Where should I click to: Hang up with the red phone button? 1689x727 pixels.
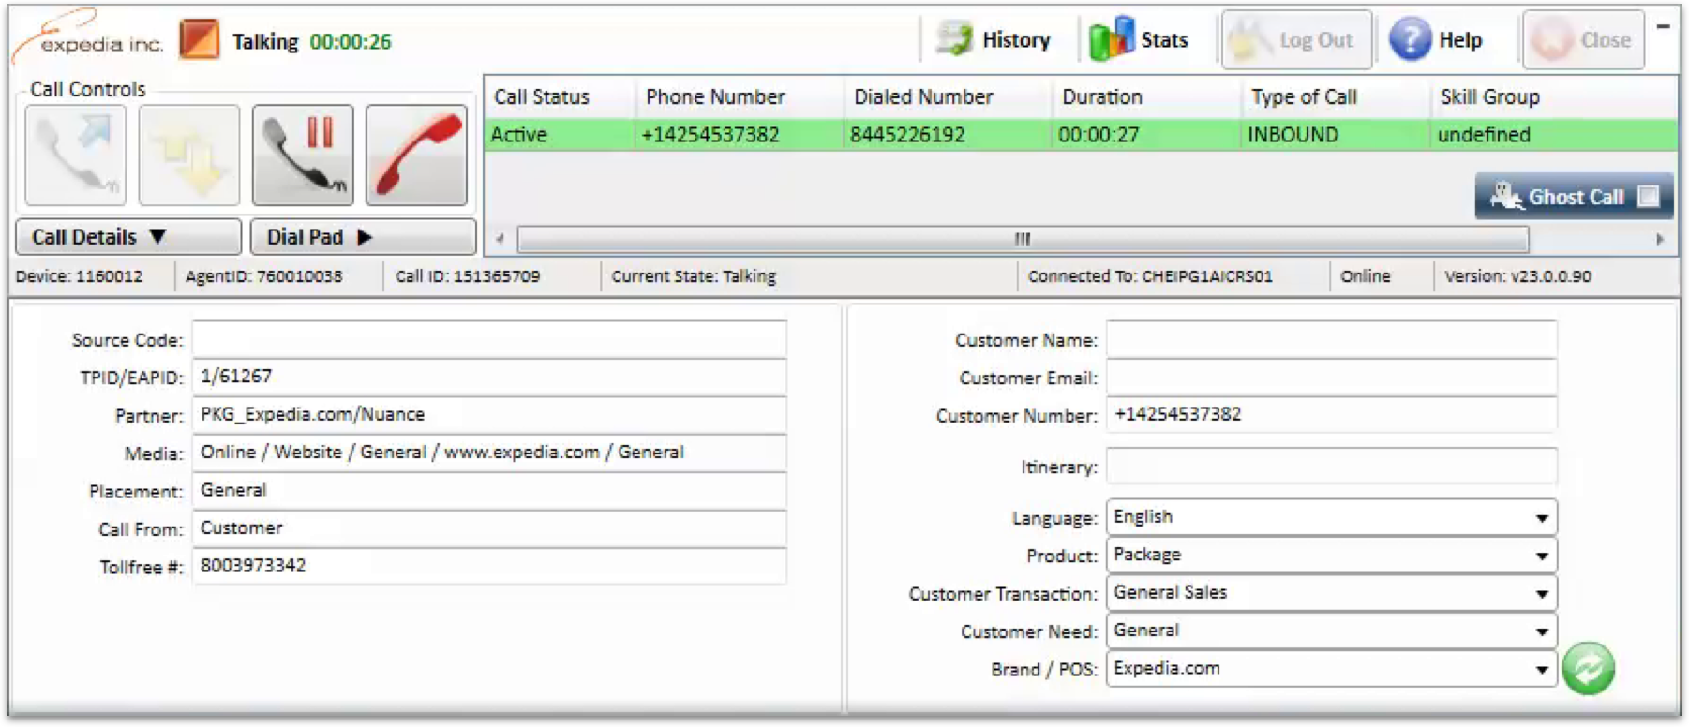point(416,156)
